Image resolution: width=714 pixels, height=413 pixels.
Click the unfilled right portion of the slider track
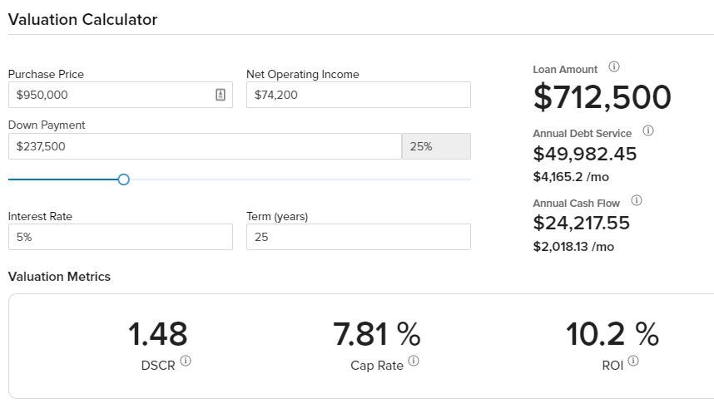(300, 179)
